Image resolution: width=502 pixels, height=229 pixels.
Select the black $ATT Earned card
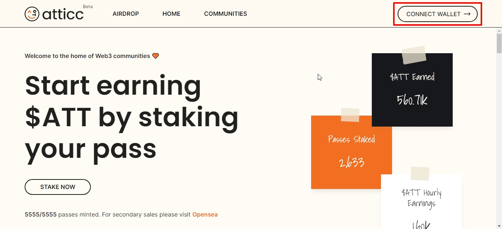click(x=412, y=90)
